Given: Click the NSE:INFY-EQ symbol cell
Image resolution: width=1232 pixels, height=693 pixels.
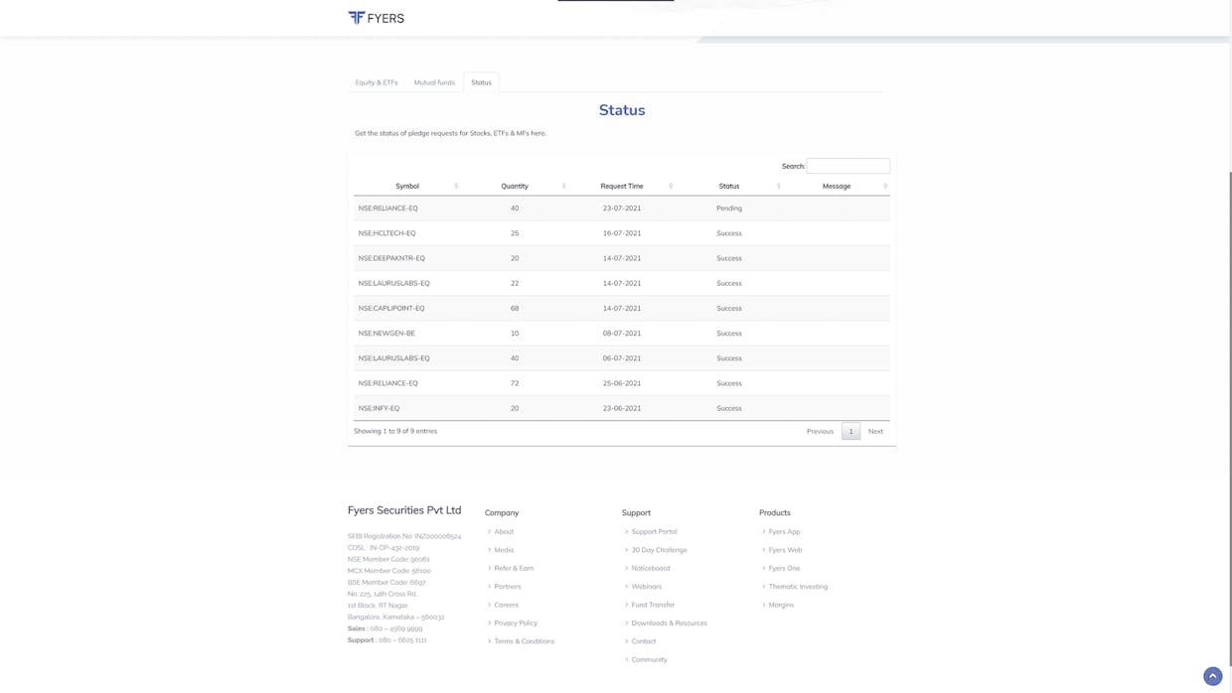Looking at the screenshot, I should (x=379, y=408).
